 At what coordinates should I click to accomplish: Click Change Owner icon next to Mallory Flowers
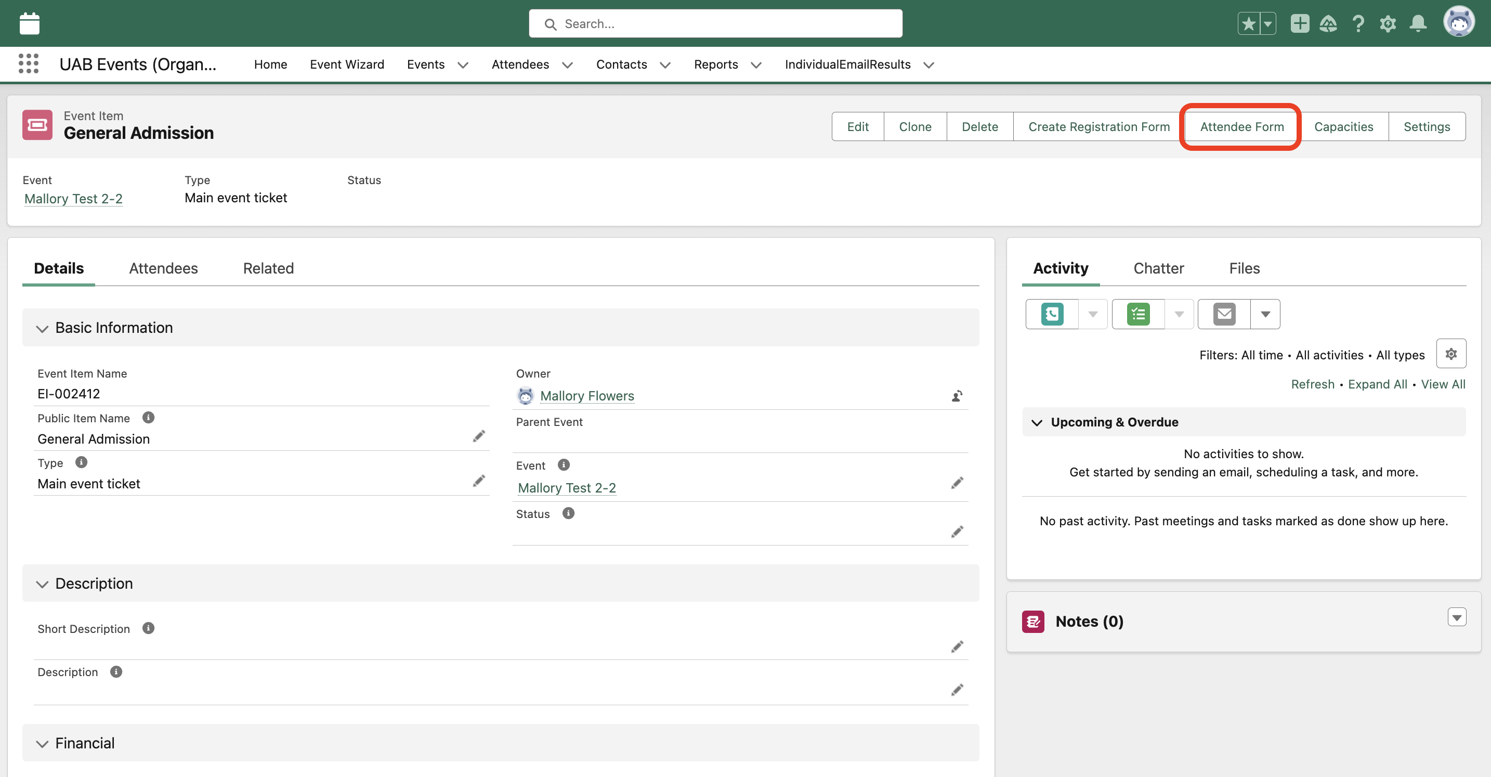point(957,396)
